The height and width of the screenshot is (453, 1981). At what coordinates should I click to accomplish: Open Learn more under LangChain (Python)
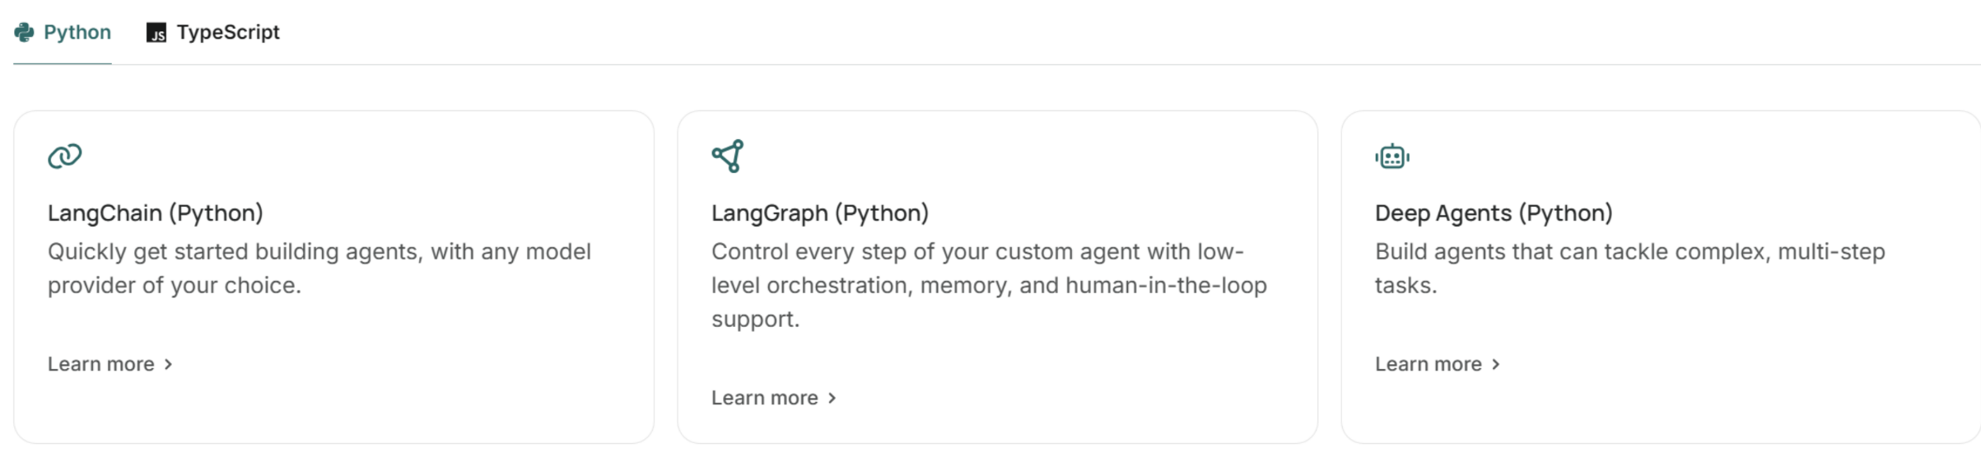coord(100,364)
